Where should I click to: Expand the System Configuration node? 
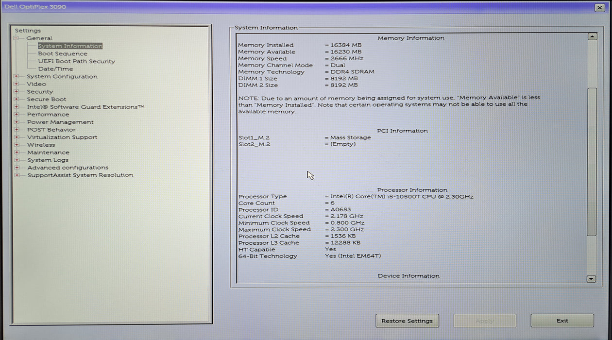click(17, 76)
